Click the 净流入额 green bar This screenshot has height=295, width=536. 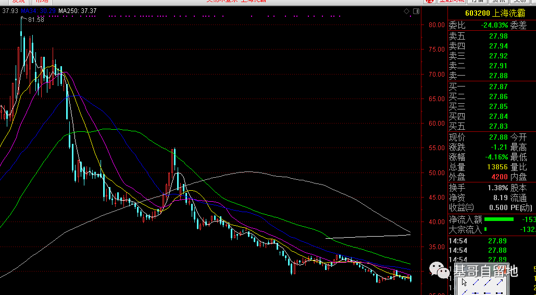point(506,219)
